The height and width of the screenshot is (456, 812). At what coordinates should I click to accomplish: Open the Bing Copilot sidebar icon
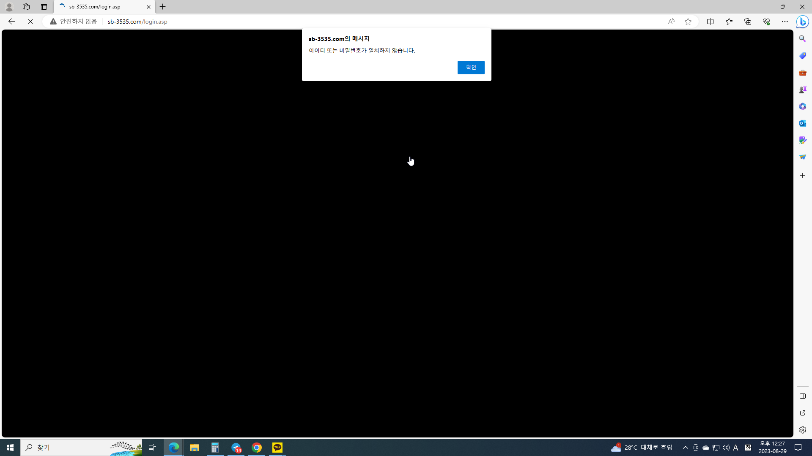click(x=802, y=22)
